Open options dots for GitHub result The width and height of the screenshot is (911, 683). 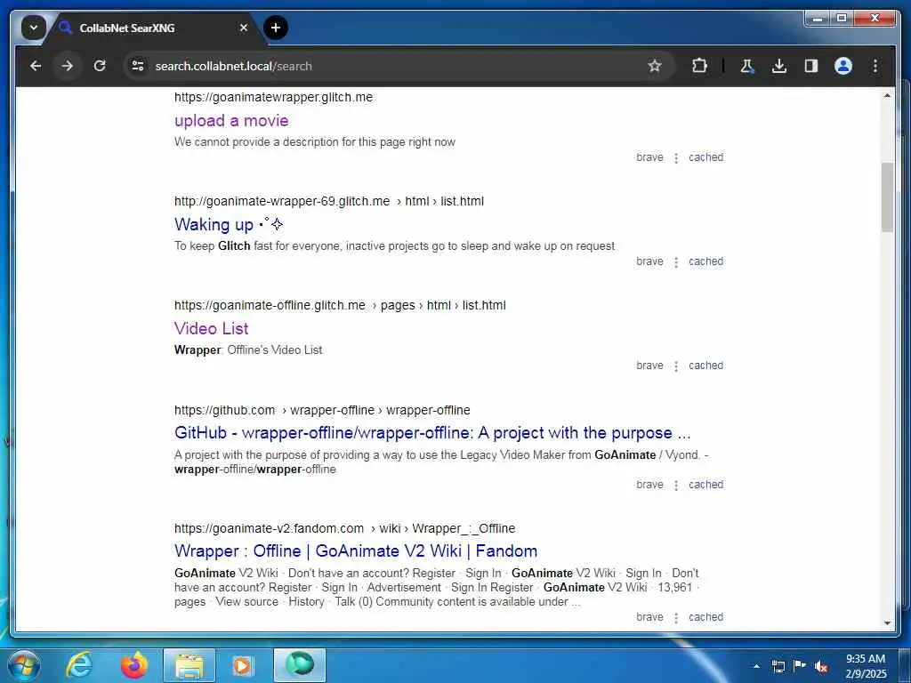(676, 485)
